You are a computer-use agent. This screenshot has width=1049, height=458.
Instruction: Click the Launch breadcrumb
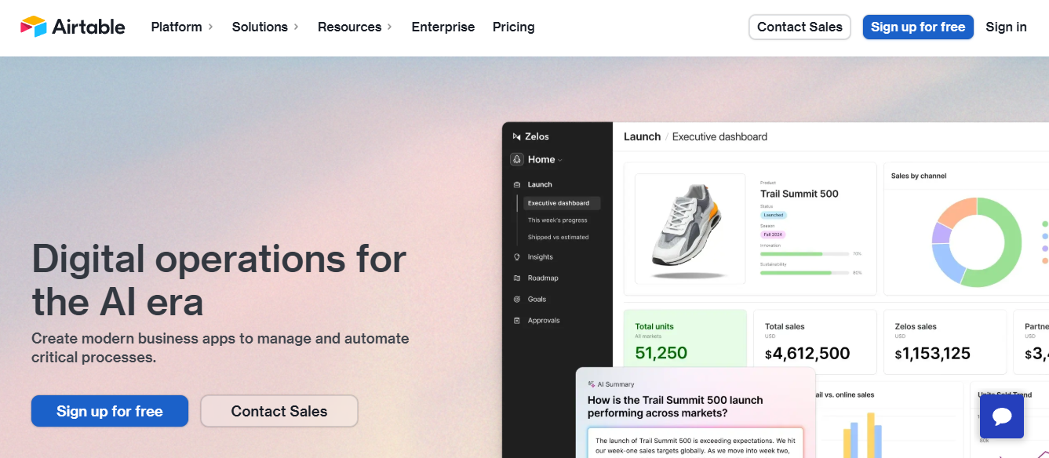click(x=642, y=136)
